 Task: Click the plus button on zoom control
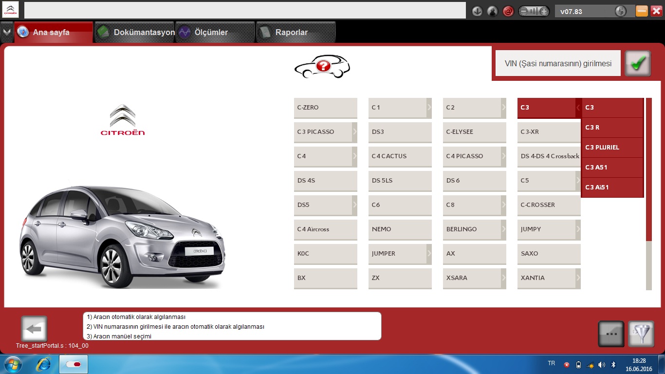(x=544, y=11)
